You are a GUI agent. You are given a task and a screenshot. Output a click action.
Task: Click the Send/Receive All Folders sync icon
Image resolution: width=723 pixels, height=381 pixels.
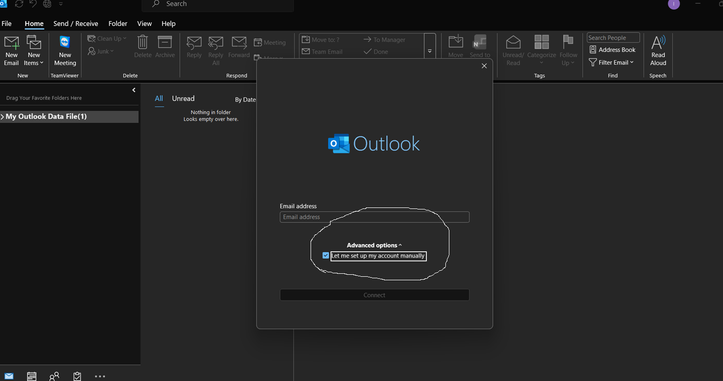pos(19,4)
